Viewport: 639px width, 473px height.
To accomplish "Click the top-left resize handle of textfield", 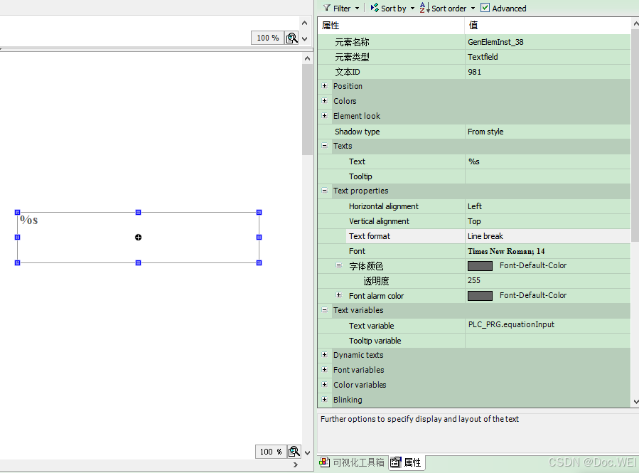I will [17, 212].
